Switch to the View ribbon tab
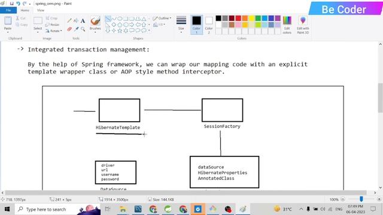This screenshot has width=383, height=215. pyautogui.click(x=41, y=10)
